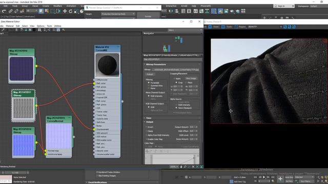Tick the Enable Color Map checkbox
This screenshot has height=184, width=328.
pos(146,139)
